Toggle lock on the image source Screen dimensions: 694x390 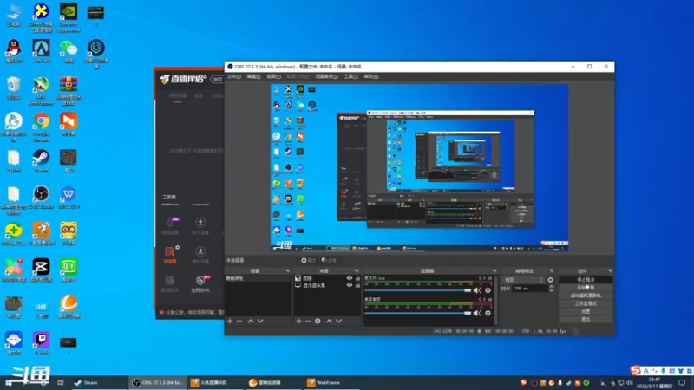[x=357, y=278]
